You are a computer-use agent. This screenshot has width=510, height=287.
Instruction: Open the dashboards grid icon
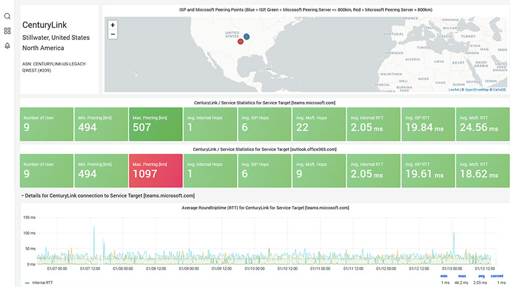(7, 31)
